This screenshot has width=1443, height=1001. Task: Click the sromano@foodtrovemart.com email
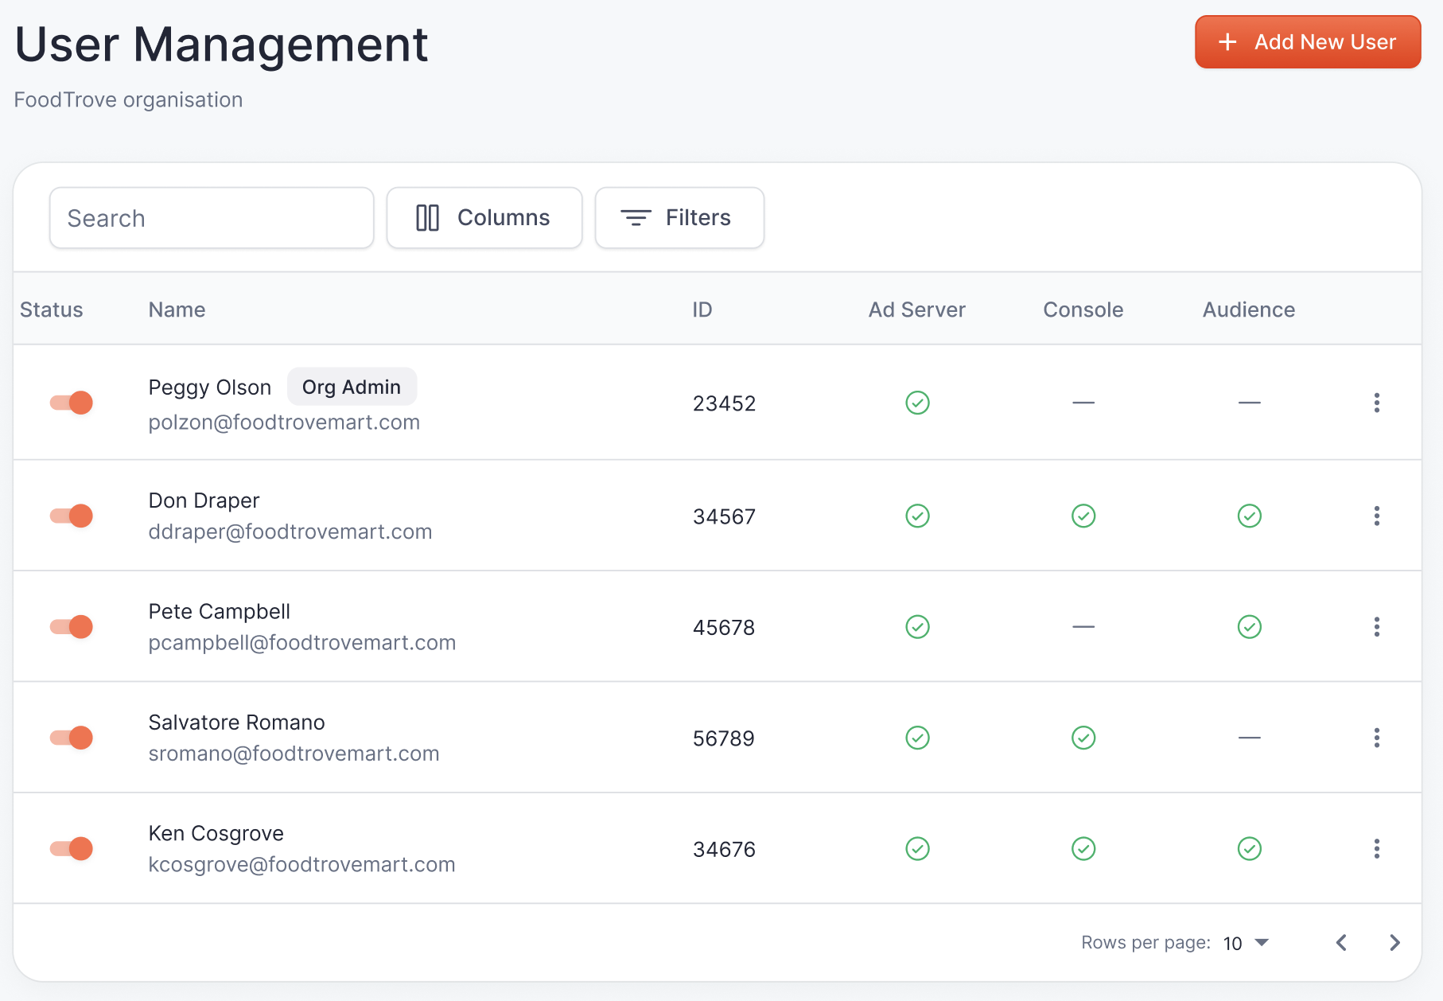(294, 754)
